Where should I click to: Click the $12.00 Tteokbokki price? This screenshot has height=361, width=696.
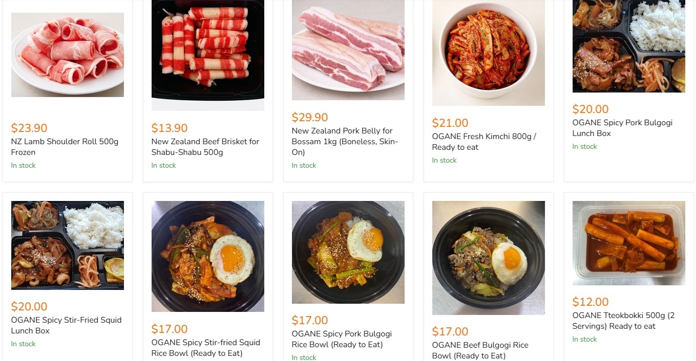click(590, 302)
